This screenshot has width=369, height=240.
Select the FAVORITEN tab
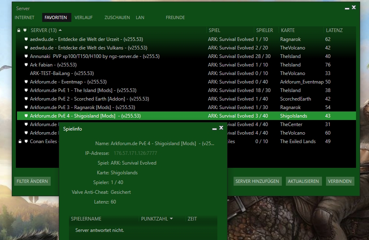click(x=56, y=17)
